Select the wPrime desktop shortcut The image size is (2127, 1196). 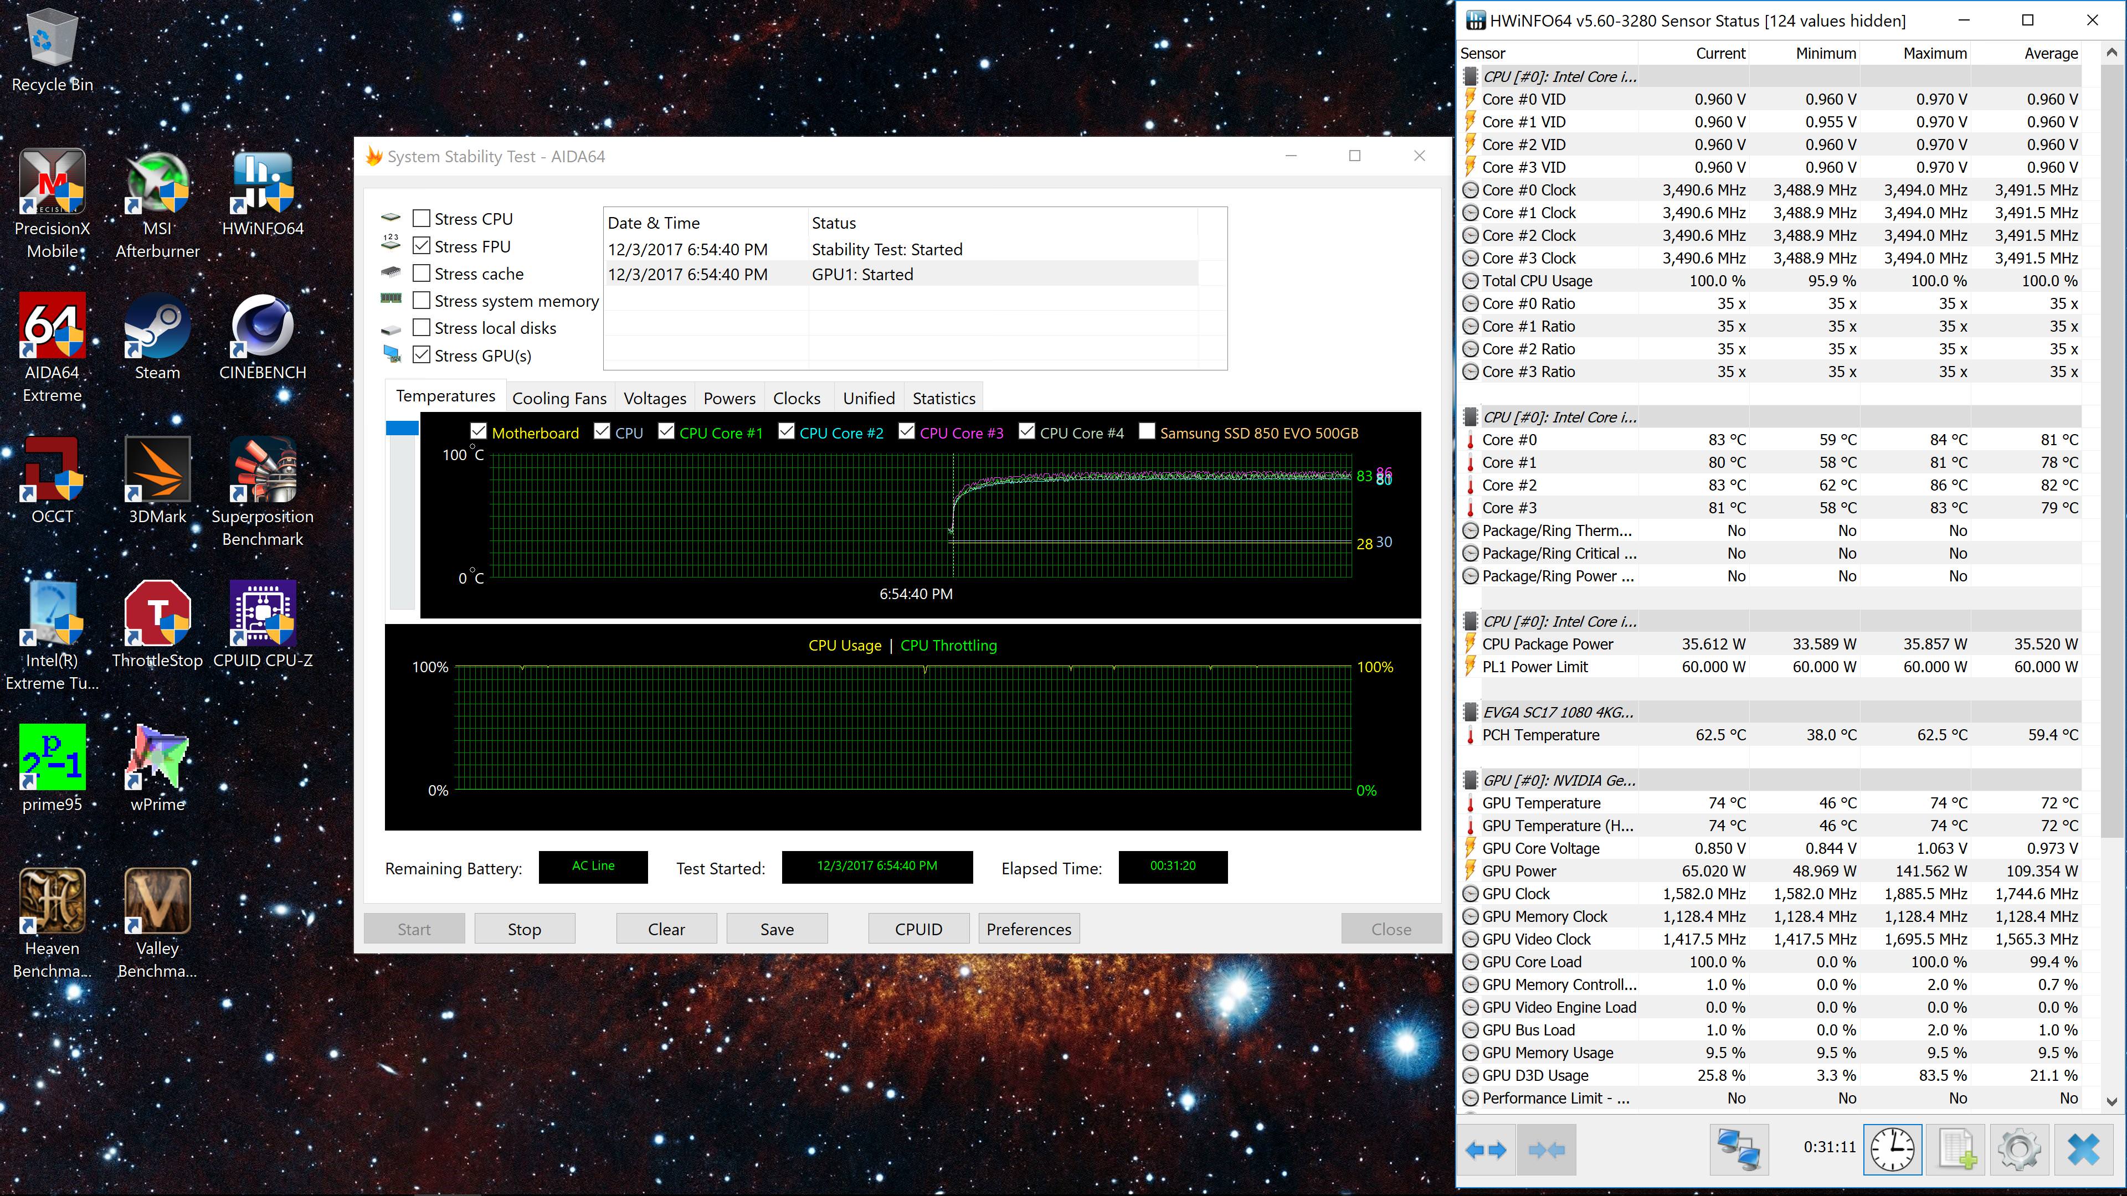pos(157,769)
